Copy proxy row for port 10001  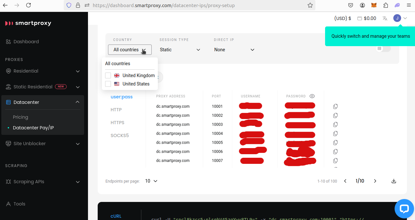click(x=335, y=106)
